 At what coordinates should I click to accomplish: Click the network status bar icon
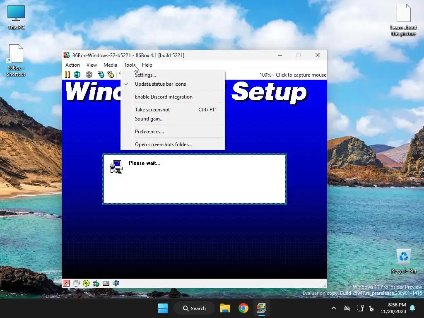pos(96,283)
